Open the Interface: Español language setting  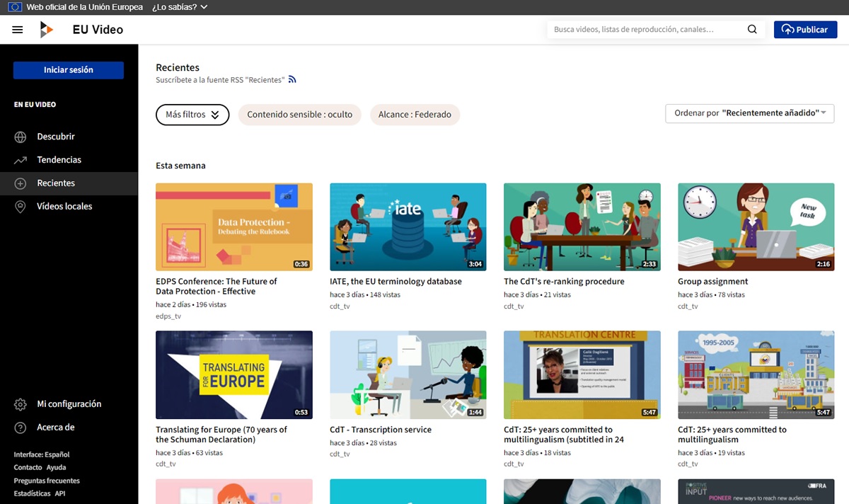click(42, 454)
